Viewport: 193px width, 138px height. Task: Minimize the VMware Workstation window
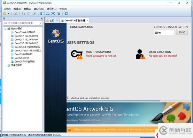[171, 3]
